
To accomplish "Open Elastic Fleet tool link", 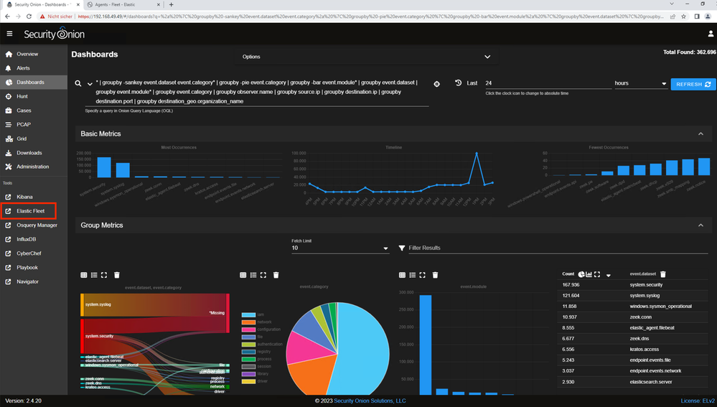I will (x=34, y=211).
